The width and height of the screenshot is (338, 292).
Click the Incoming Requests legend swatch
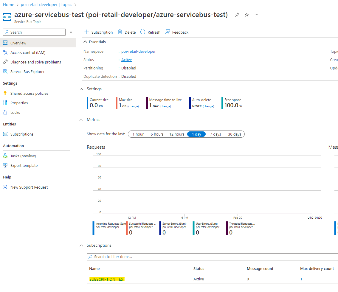point(93,228)
